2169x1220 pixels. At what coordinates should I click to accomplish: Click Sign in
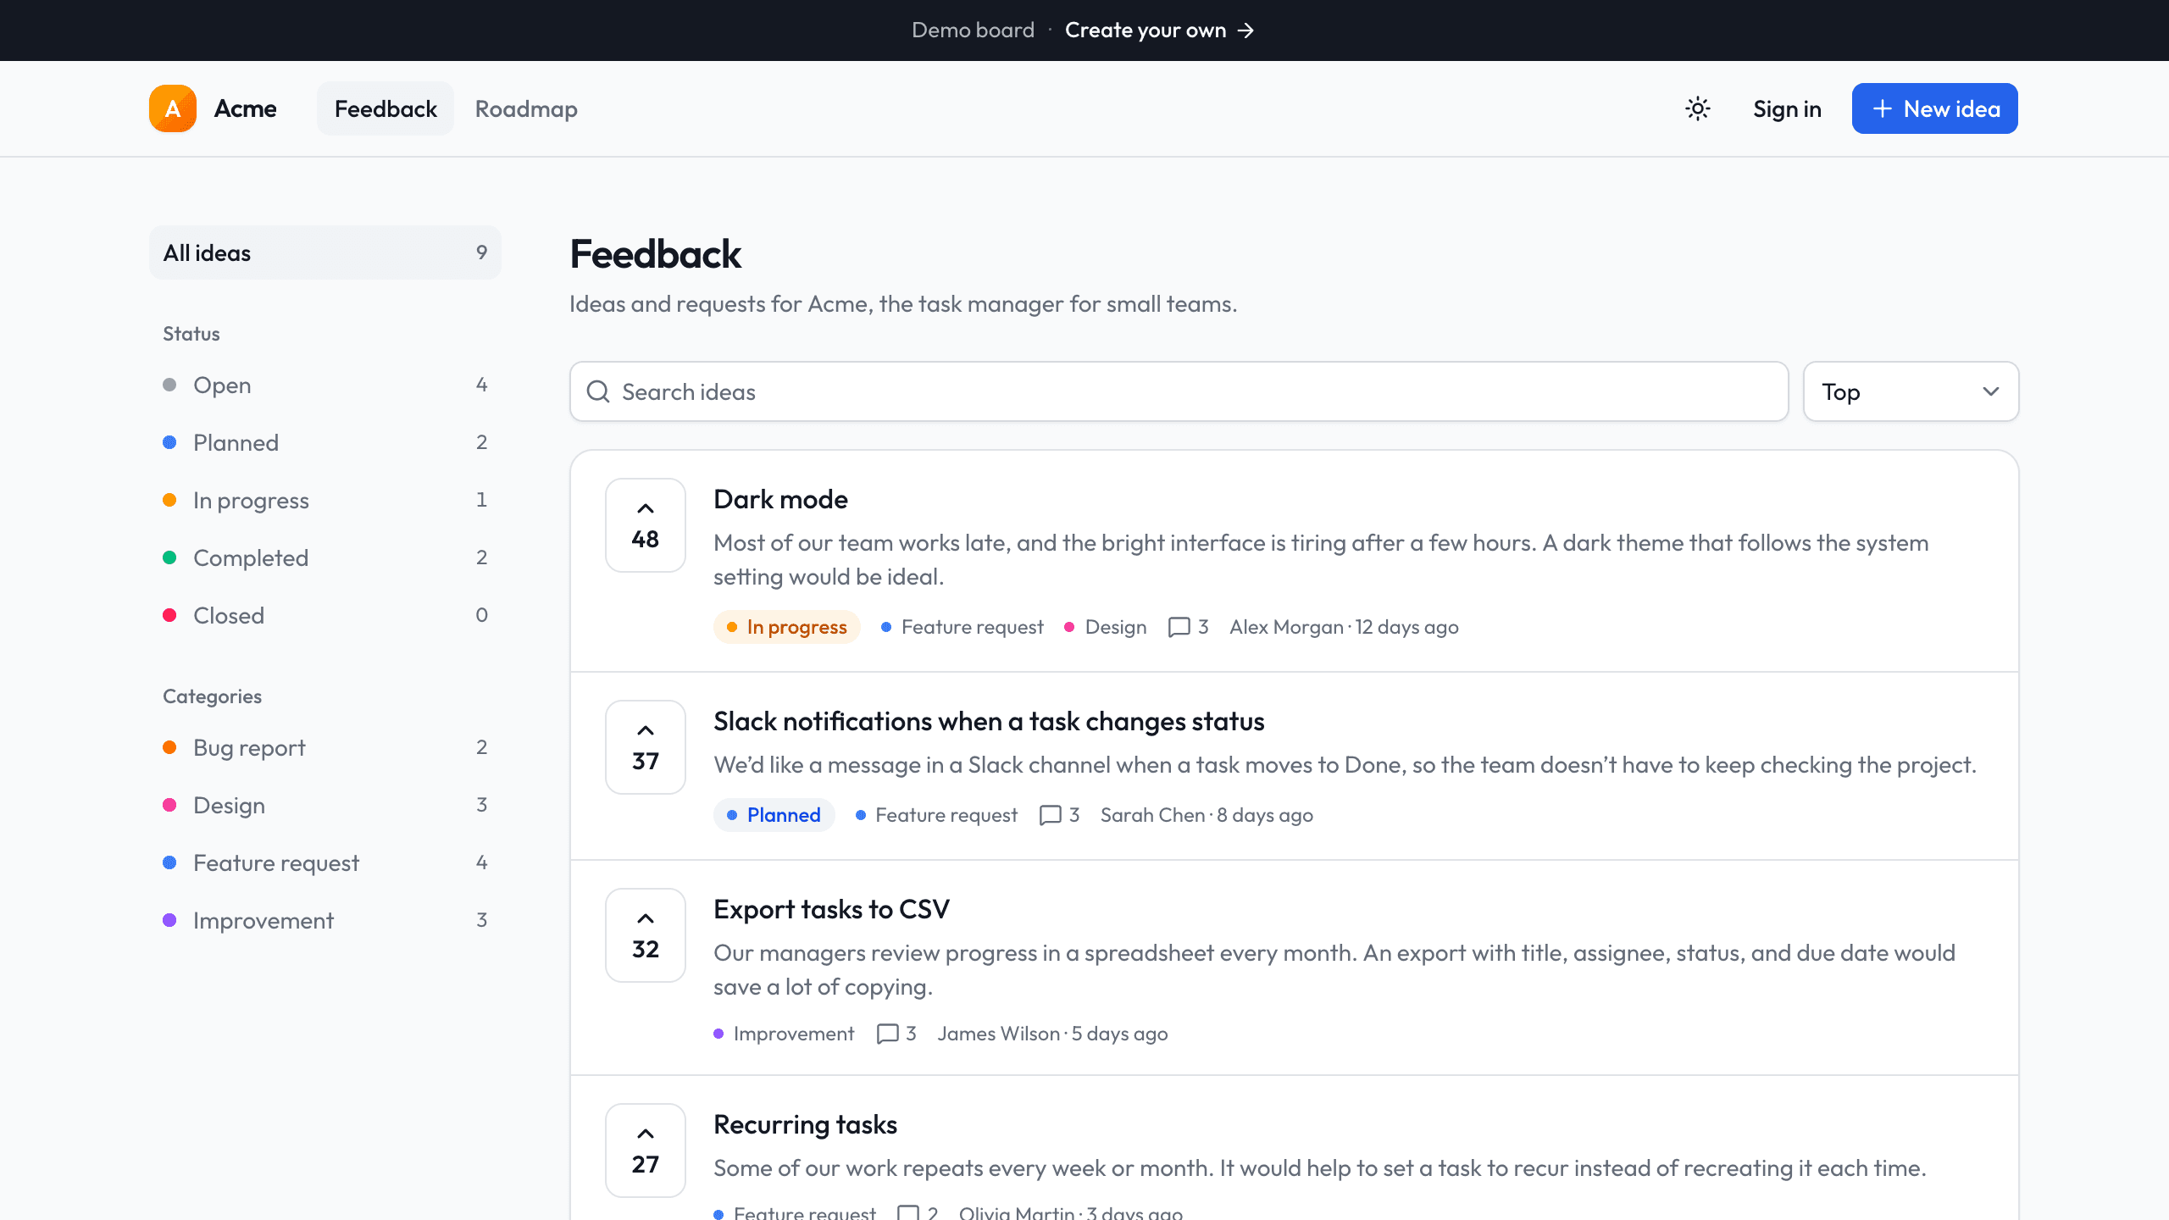click(x=1787, y=108)
